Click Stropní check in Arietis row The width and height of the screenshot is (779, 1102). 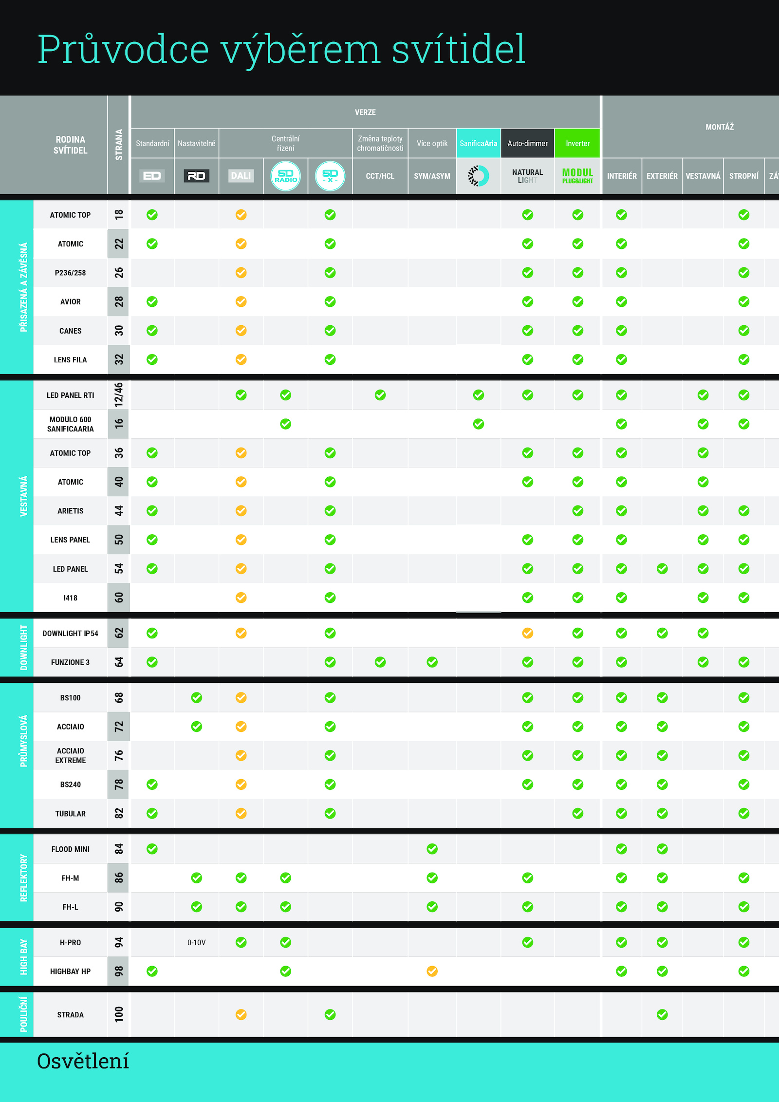744,510
